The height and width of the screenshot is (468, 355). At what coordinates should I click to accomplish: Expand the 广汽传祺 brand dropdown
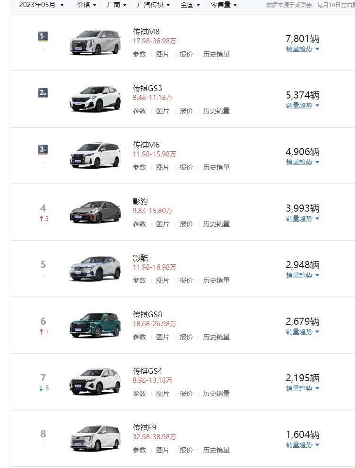pyautogui.click(x=153, y=5)
